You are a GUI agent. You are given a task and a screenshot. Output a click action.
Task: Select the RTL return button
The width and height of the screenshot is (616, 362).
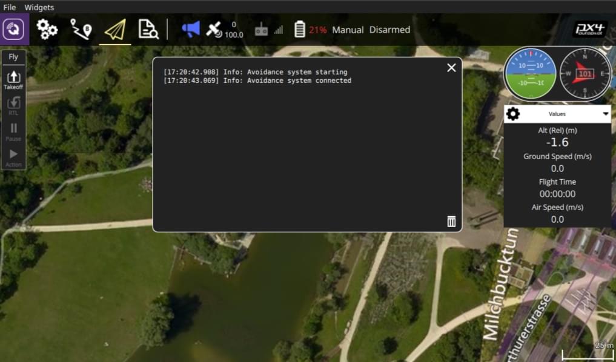[13, 104]
